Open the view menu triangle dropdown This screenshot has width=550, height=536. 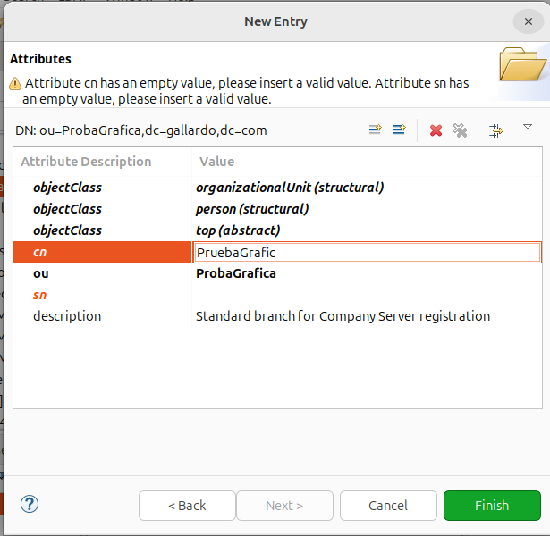click(x=528, y=127)
